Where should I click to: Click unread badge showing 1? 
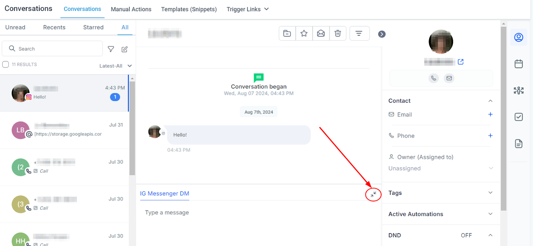[x=115, y=97]
